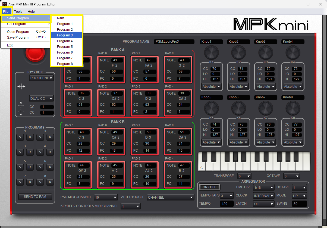This screenshot has width=327, height=228.
Task: Expand the AFTERTOUCH Channel dropdown
Action: pyautogui.click(x=170, y=198)
